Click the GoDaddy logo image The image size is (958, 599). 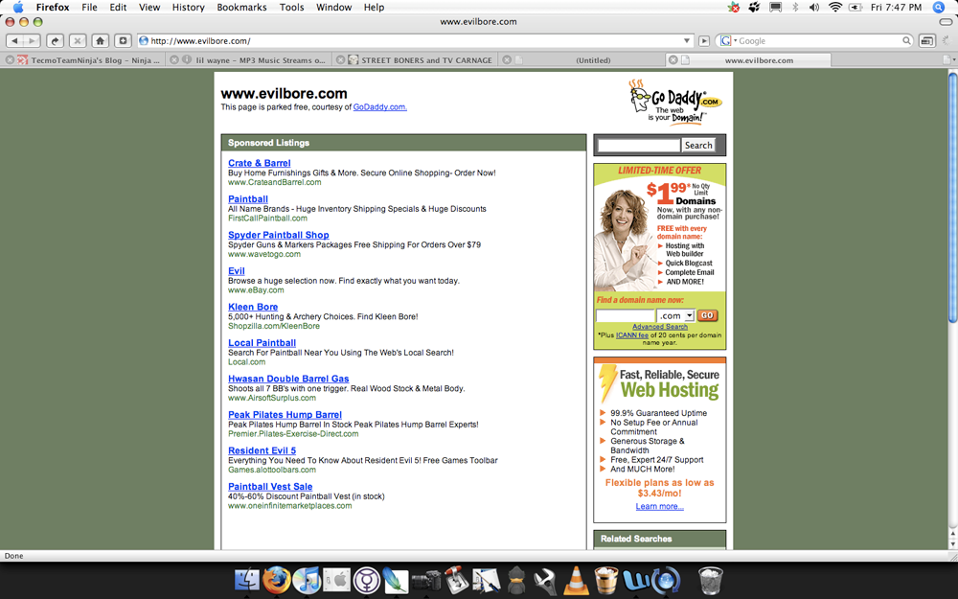pyautogui.click(x=675, y=102)
